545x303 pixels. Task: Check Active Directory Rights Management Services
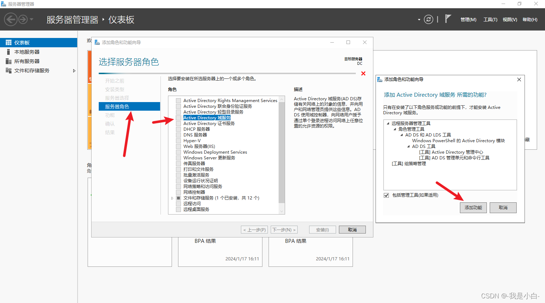click(x=178, y=101)
